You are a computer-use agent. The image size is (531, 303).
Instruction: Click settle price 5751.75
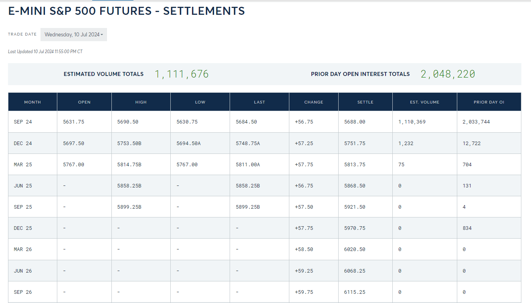355,143
